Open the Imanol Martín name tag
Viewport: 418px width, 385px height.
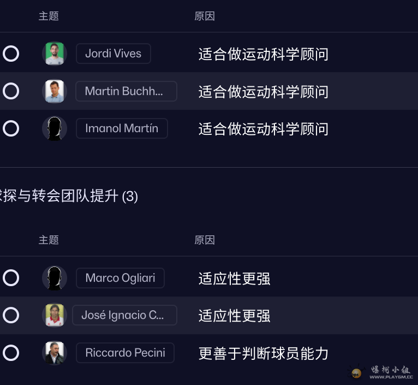pyautogui.click(x=122, y=128)
